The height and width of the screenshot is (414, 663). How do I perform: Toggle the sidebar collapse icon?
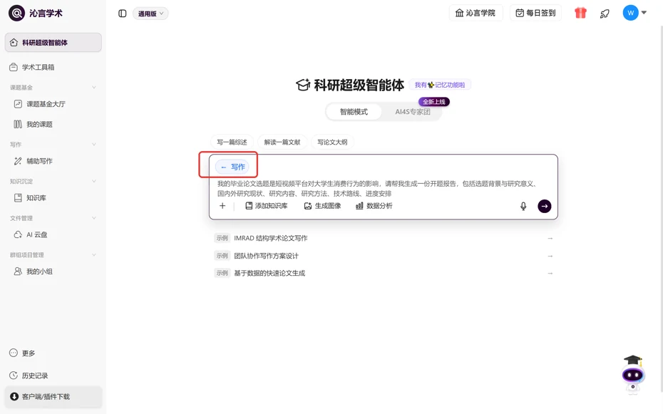[x=122, y=14]
